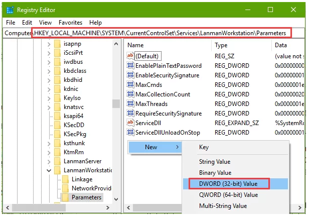Click the Type column header

(x=242, y=45)
